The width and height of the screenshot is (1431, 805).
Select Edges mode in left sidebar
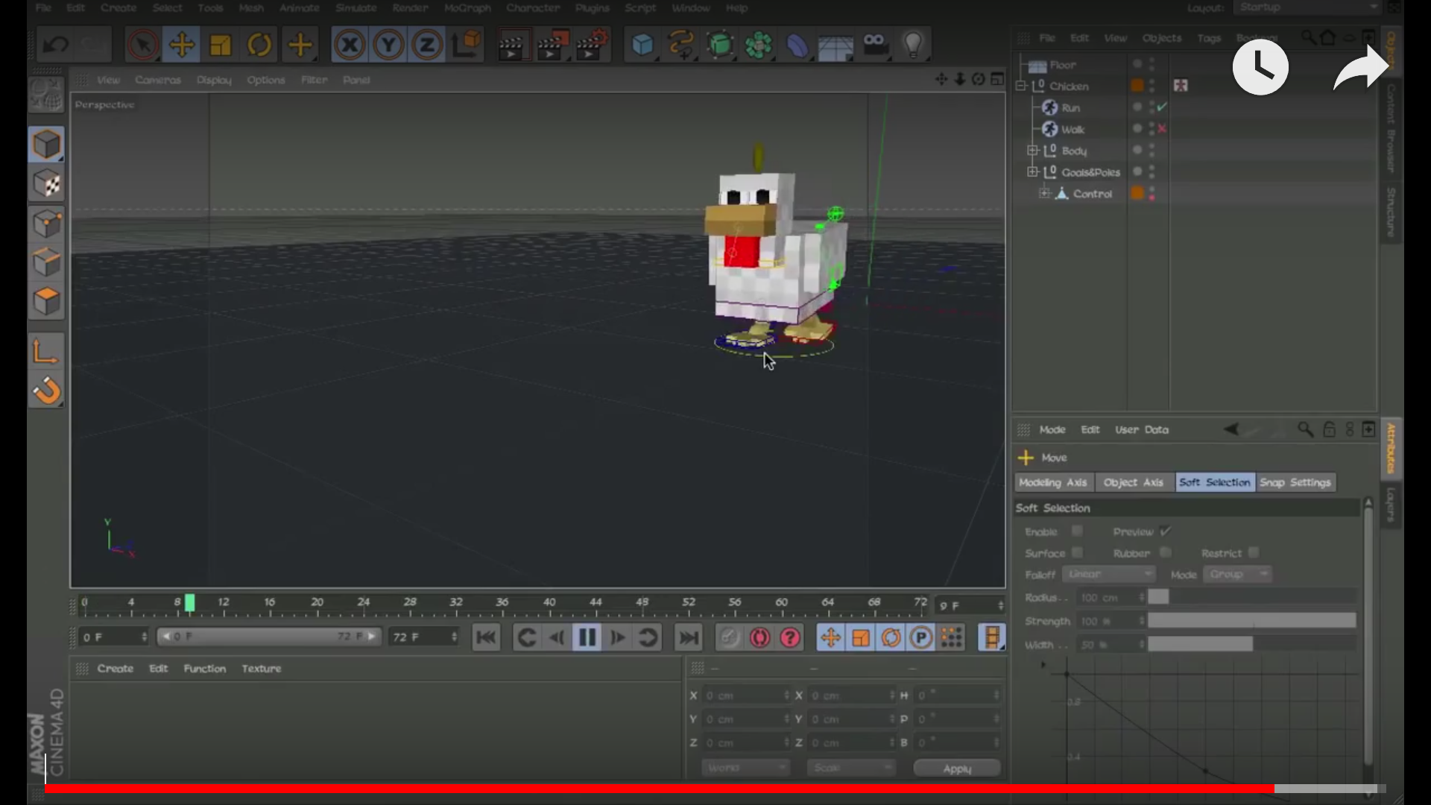pos(47,262)
